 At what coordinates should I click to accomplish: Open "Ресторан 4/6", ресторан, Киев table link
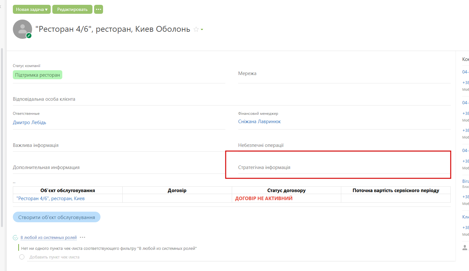(51, 199)
